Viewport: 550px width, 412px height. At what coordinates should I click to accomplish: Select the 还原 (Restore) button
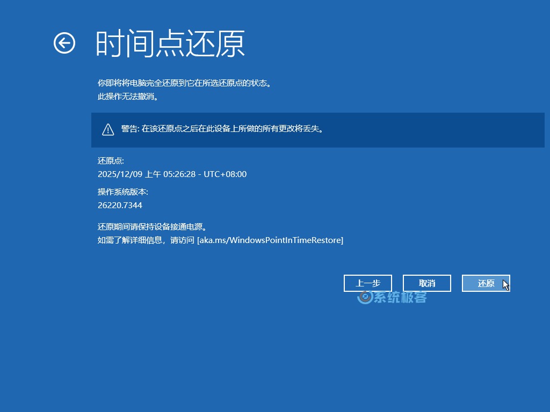(486, 283)
